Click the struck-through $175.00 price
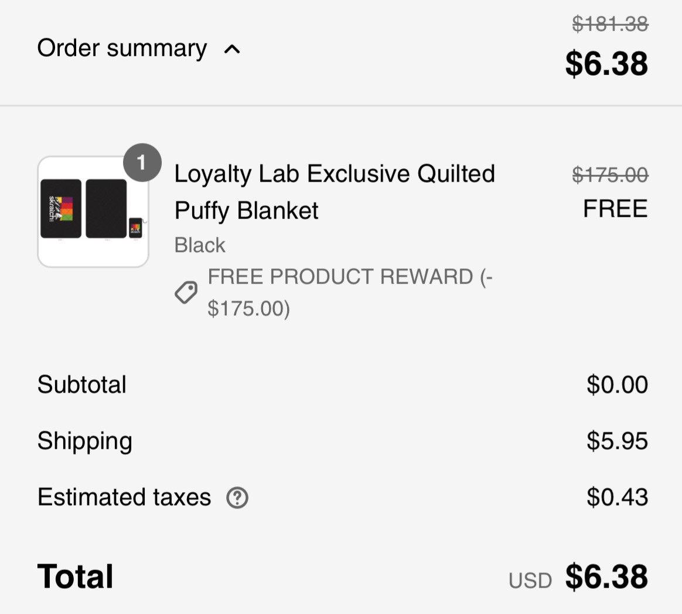The height and width of the screenshot is (614, 682). click(x=611, y=175)
